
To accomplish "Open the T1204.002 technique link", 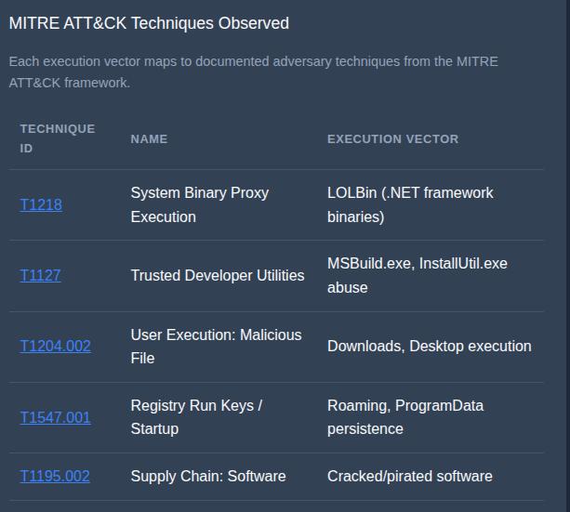I will (55, 347).
